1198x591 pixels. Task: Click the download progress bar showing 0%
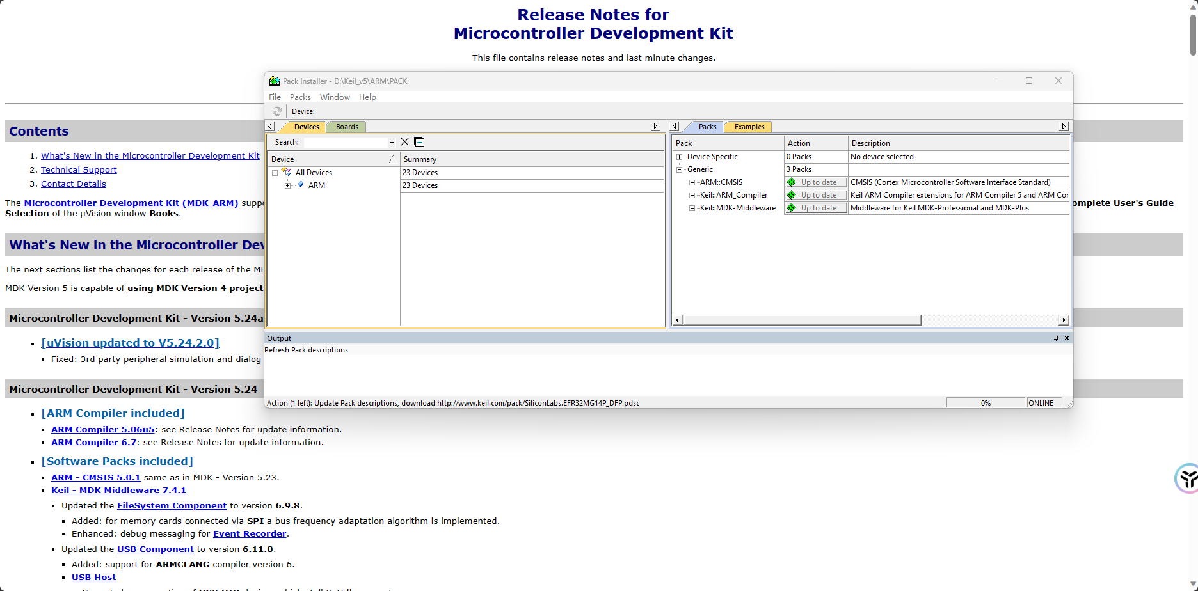click(986, 403)
